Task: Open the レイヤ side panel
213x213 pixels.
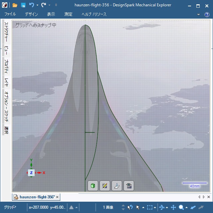Action: pos(6,82)
